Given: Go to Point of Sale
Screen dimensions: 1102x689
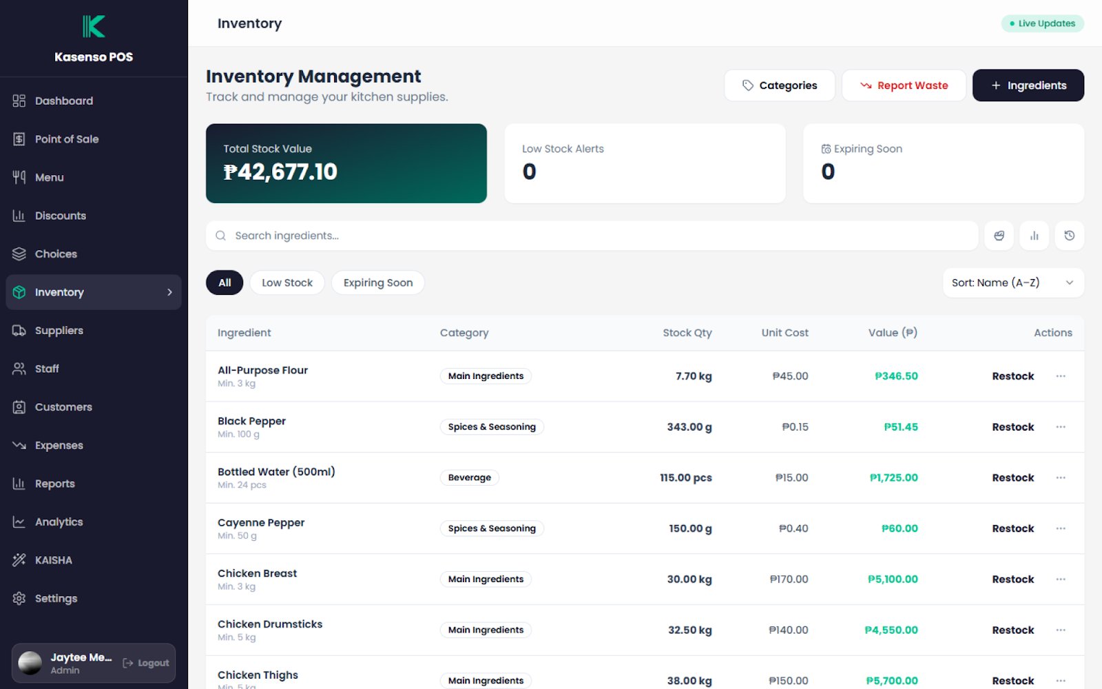Looking at the screenshot, I should pos(94,139).
